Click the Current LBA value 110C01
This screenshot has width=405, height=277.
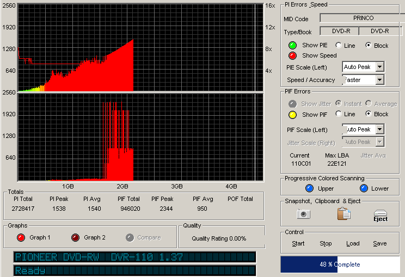coord(301,163)
